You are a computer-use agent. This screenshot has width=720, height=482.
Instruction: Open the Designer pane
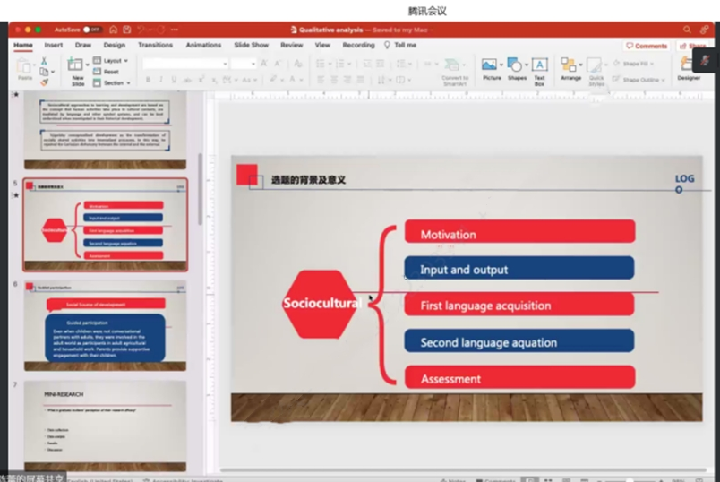click(689, 69)
